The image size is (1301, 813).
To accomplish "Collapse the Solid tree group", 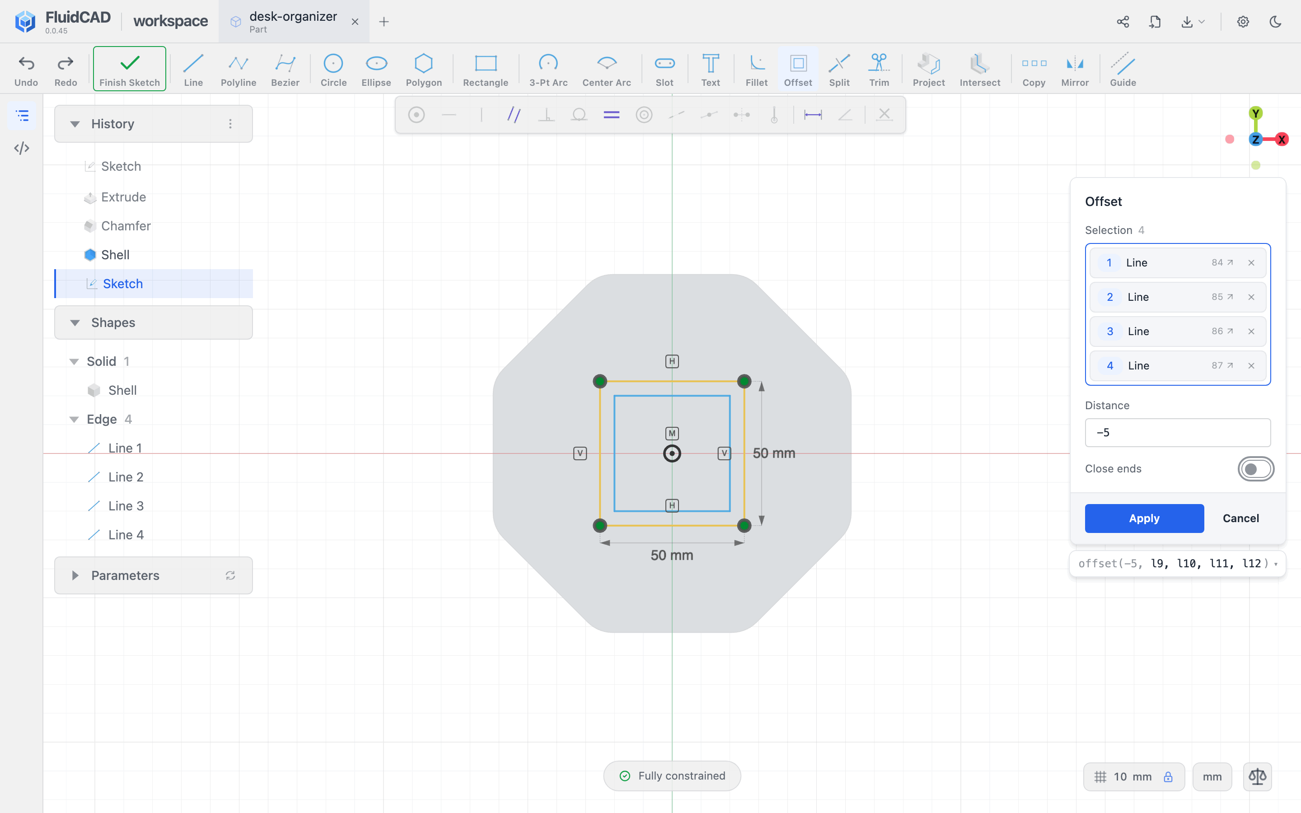I will tap(74, 361).
